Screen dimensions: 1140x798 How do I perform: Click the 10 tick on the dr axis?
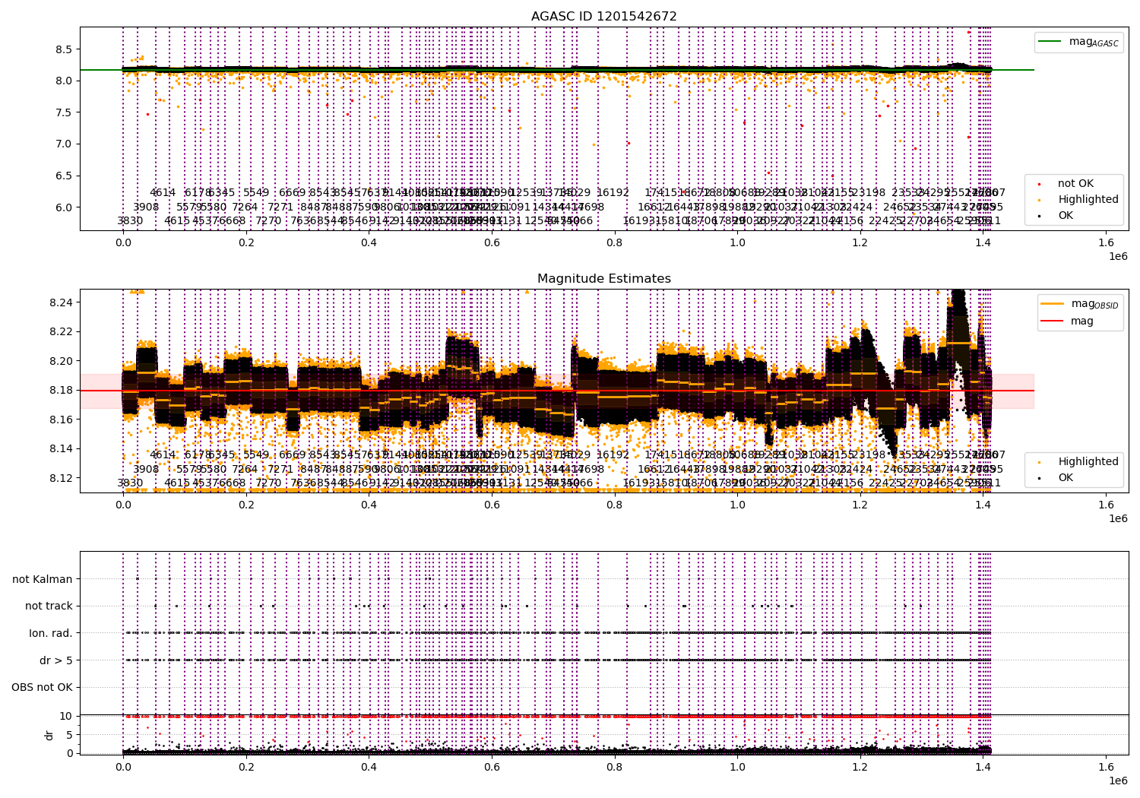(x=65, y=716)
